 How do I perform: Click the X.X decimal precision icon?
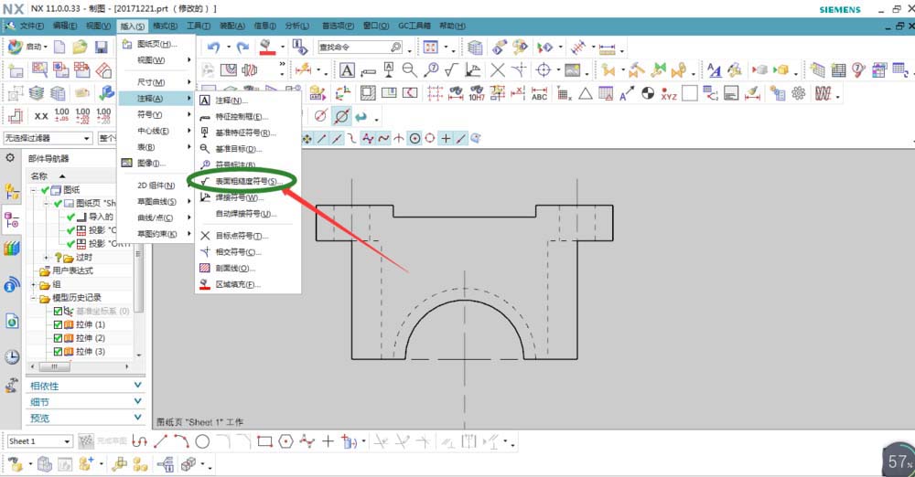click(x=41, y=116)
